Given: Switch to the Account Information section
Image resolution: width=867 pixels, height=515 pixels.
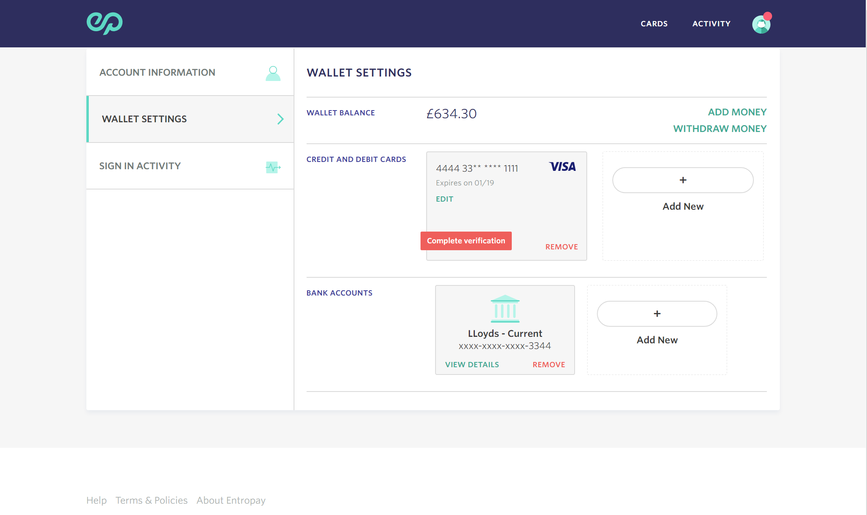Looking at the screenshot, I should coord(157,72).
